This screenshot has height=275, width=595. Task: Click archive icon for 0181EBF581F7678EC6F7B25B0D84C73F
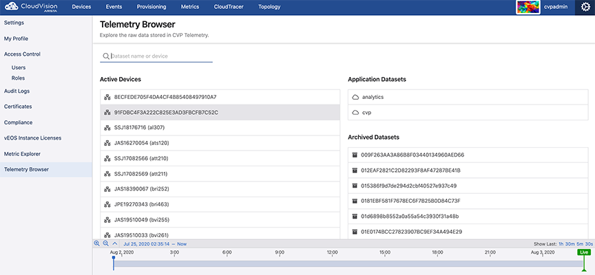(x=355, y=201)
